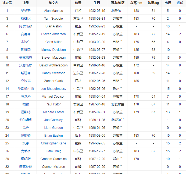Select the 麦克莱恩 player link
Screen dimensions: 186x174
click(26, 58)
